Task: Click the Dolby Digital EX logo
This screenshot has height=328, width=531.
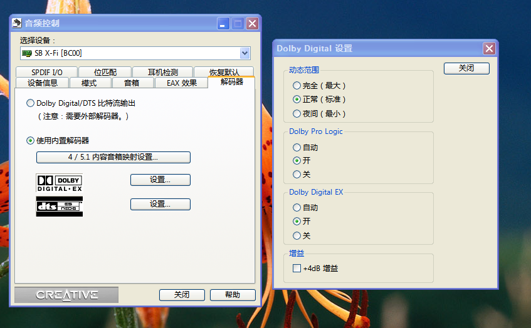Action: pyautogui.click(x=60, y=183)
